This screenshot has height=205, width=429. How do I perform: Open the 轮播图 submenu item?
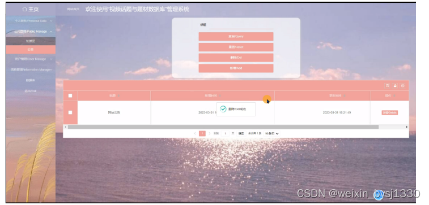[31, 41]
